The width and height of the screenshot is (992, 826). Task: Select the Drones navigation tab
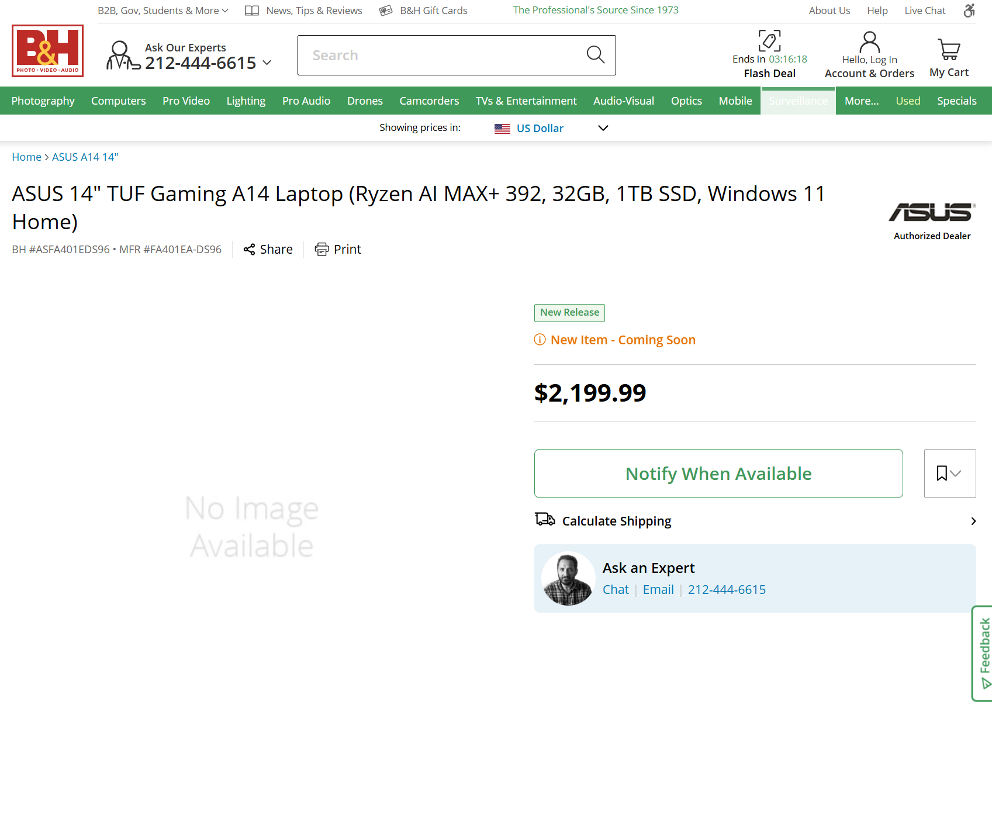click(365, 101)
